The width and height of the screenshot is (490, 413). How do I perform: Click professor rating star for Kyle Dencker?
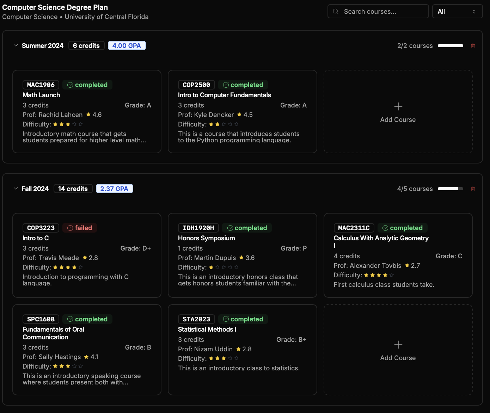click(239, 115)
